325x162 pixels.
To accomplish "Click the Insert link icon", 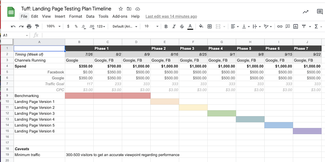I will point(280,27).
